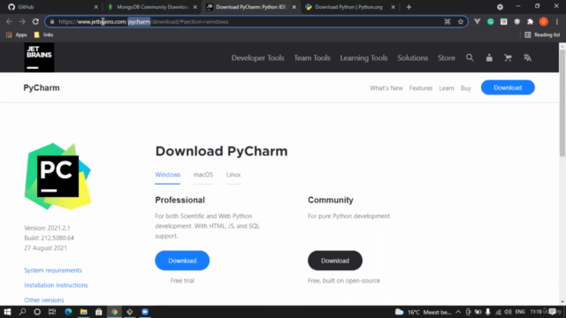Select the macOS platform tab

point(203,175)
